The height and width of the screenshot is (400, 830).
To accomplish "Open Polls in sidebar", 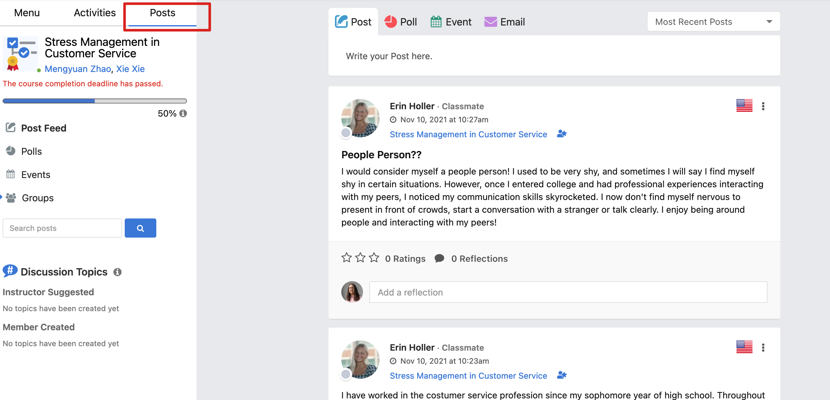I will pyautogui.click(x=31, y=151).
